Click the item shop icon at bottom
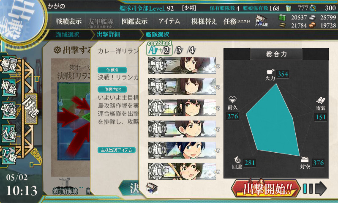This screenshot has width=338, height=203. (x=152, y=187)
